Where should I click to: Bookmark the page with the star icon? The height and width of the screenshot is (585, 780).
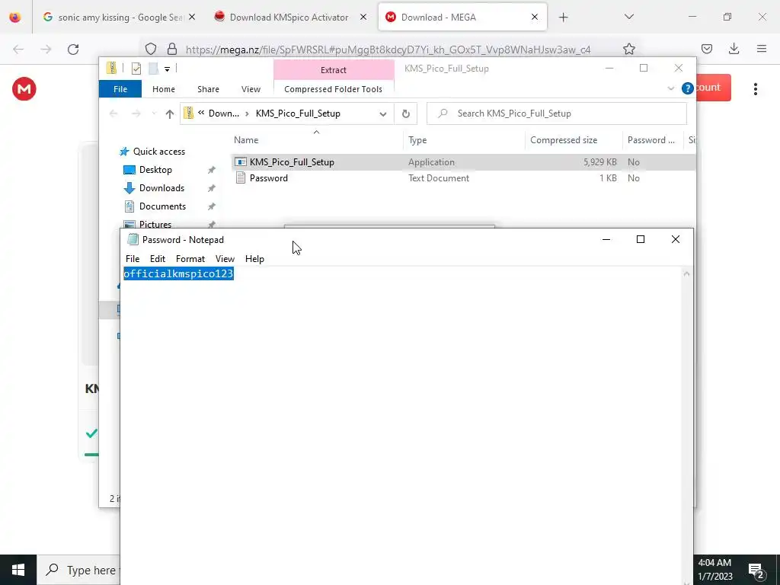click(628, 49)
